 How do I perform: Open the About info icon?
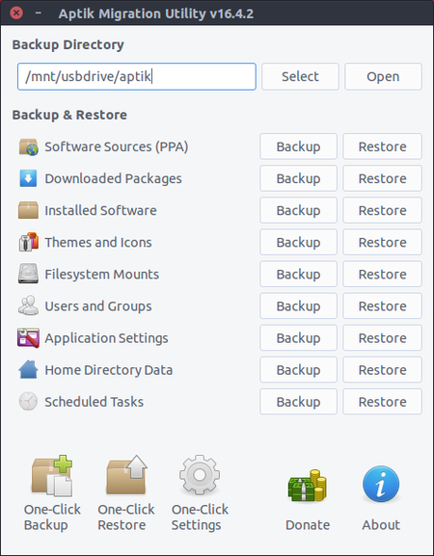(381, 485)
